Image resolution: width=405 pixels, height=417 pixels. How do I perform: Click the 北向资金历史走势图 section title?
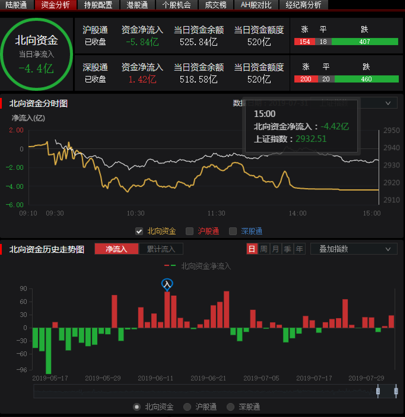tap(47, 249)
